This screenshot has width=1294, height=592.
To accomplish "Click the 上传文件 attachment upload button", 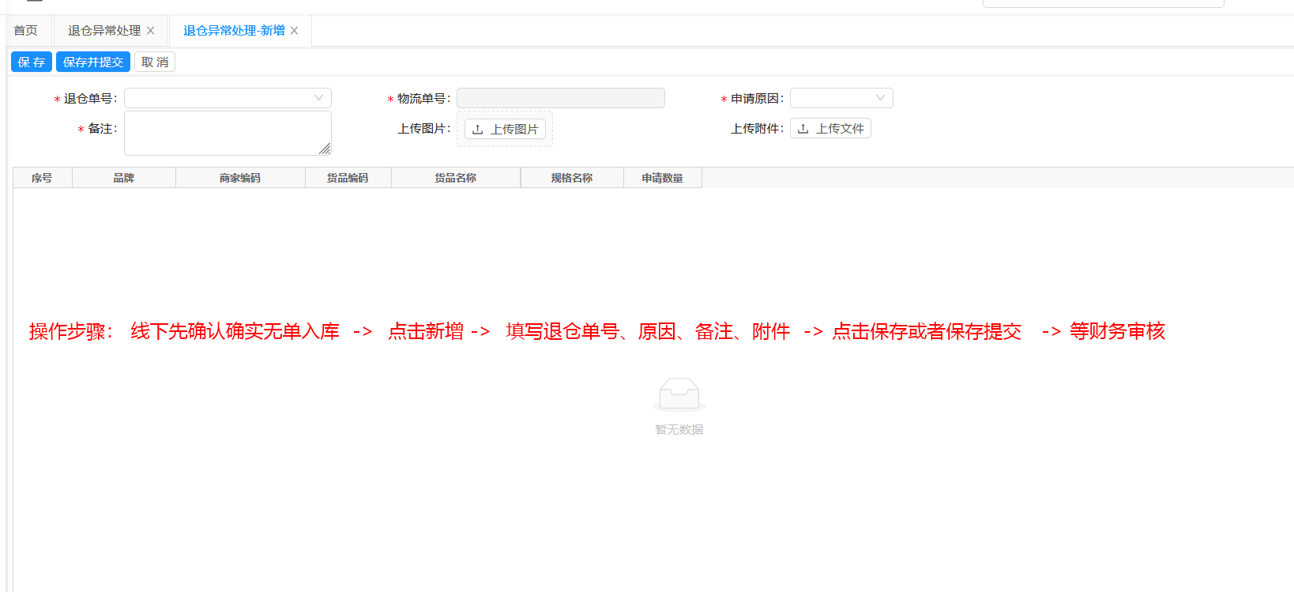I will 830,129.
